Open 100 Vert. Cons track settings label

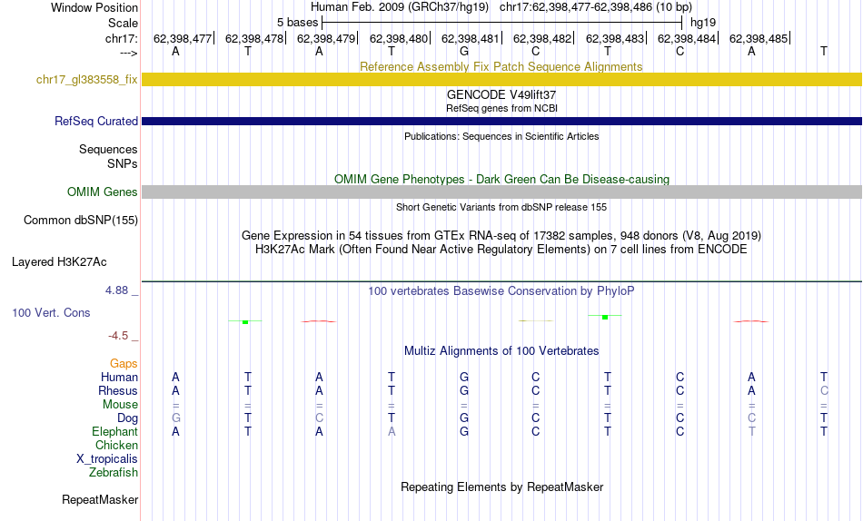point(51,313)
